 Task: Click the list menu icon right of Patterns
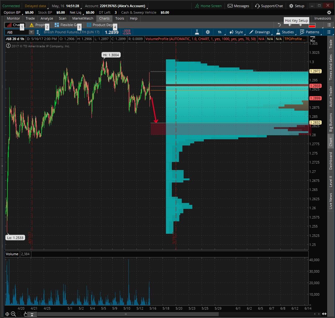click(329, 32)
